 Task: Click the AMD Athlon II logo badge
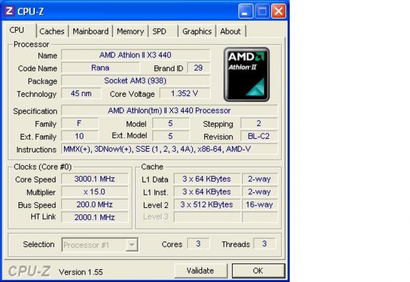point(247,74)
